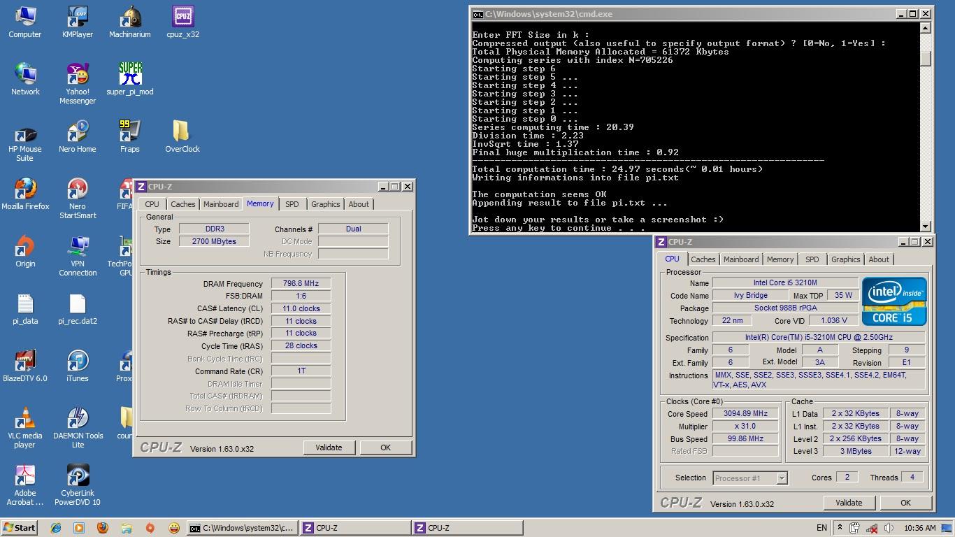Screen dimensions: 955x537
Task: Launch Nero Home shortcut
Action: point(78,136)
